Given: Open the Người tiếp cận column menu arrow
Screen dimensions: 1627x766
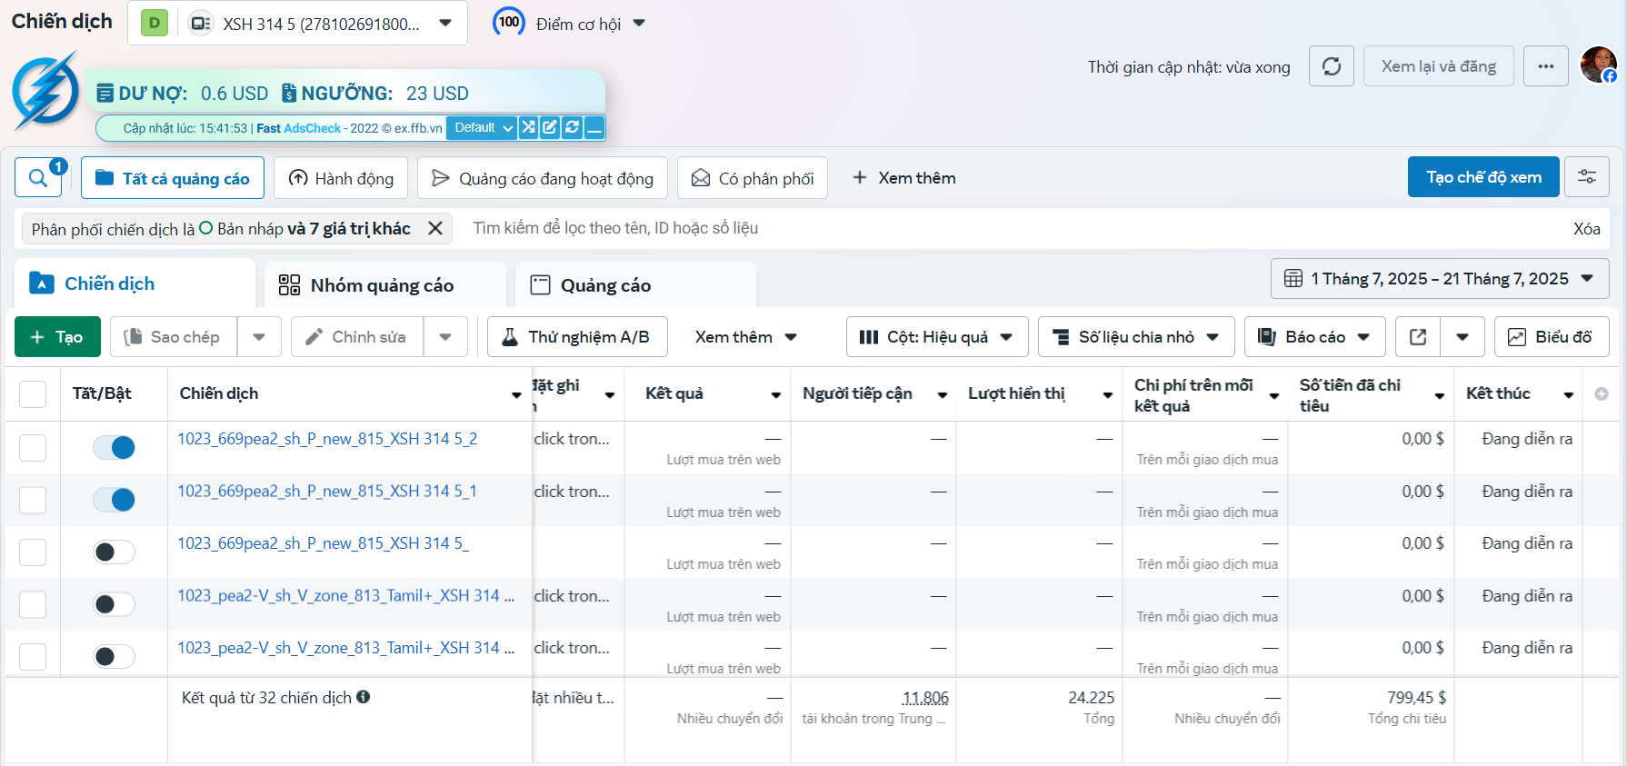Looking at the screenshot, I should coord(943,395).
